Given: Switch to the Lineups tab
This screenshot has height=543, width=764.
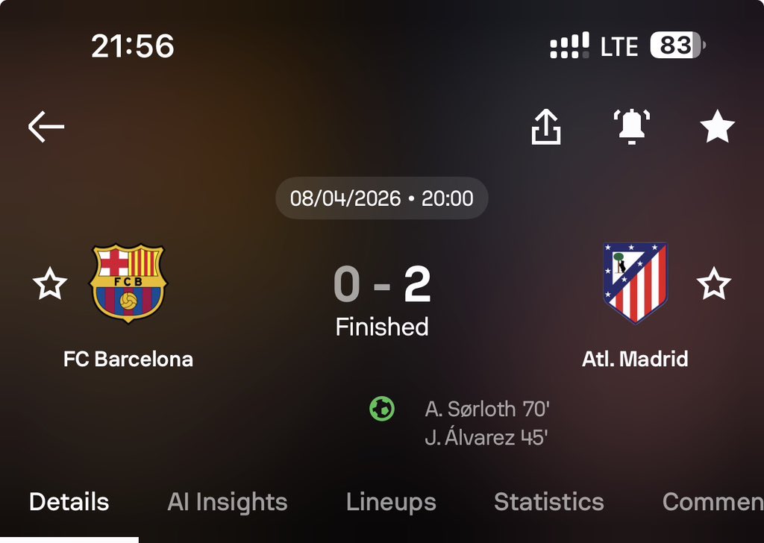Looking at the screenshot, I should pos(391,502).
